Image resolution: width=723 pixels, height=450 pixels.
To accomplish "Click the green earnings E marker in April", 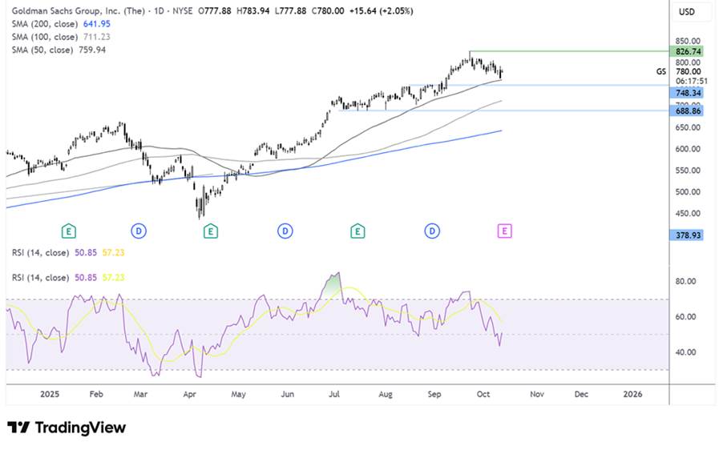I will (210, 231).
